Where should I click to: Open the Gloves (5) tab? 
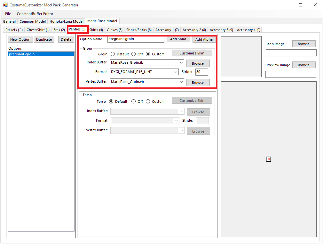[114, 30]
